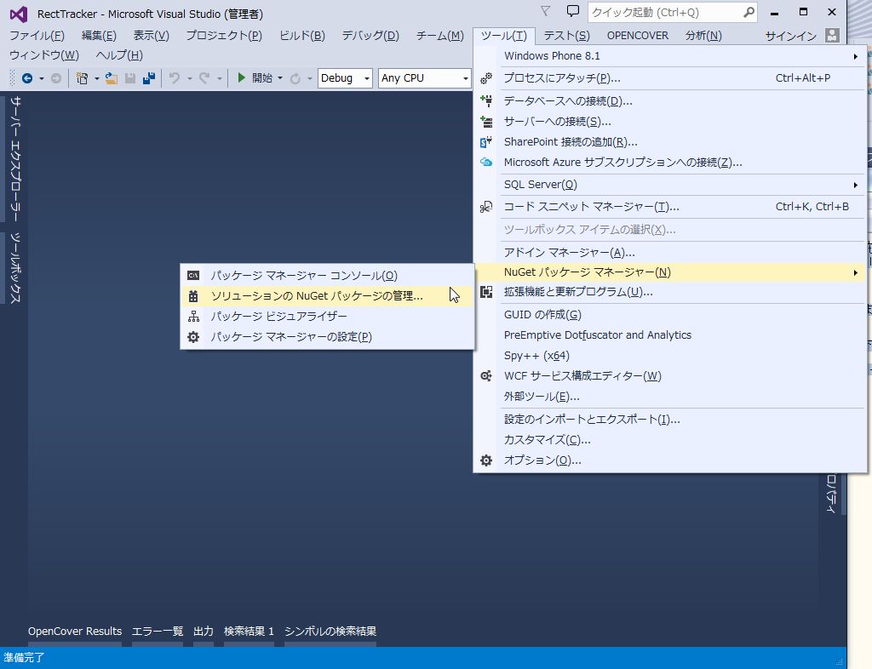Open the Debug configuration dropdown
Screen dimensions: 872x669
point(344,77)
